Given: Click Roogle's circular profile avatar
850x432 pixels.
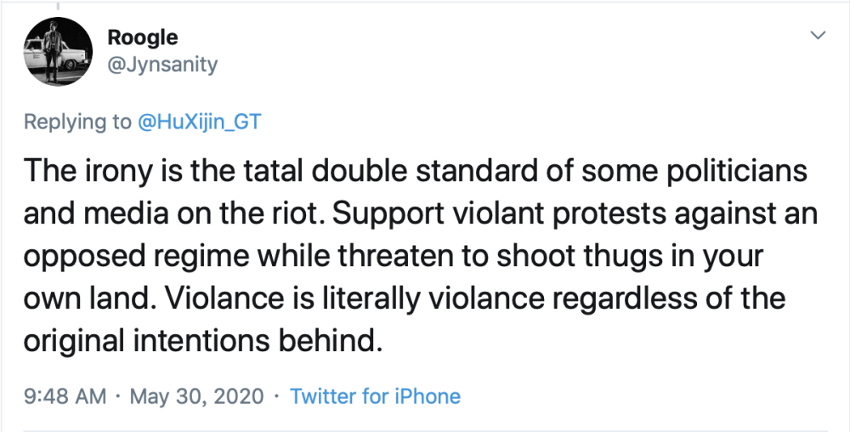Looking at the screenshot, I should (x=58, y=51).
